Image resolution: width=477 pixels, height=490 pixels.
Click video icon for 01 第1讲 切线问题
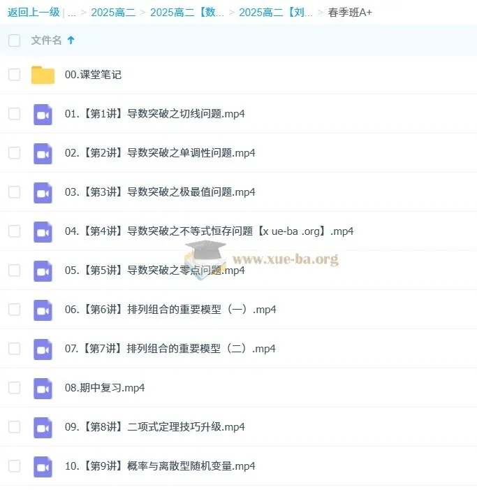click(43, 114)
